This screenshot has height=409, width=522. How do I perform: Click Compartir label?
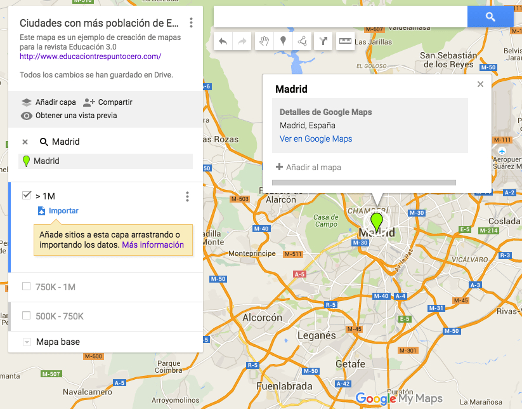pyautogui.click(x=115, y=102)
